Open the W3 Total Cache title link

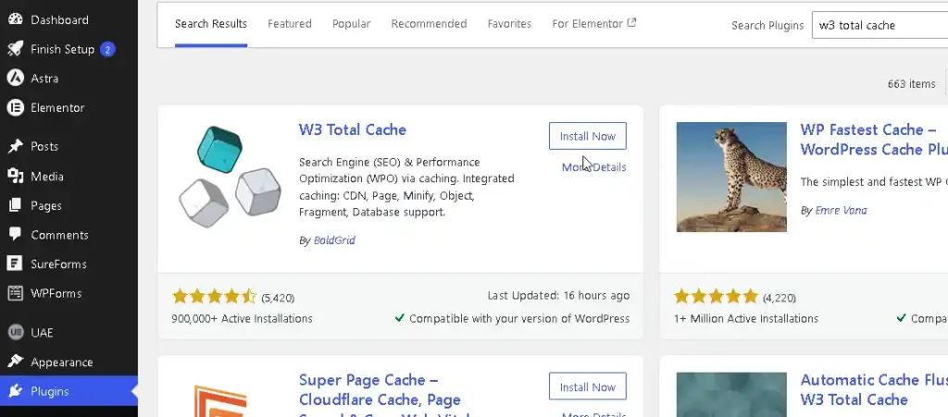click(x=353, y=129)
